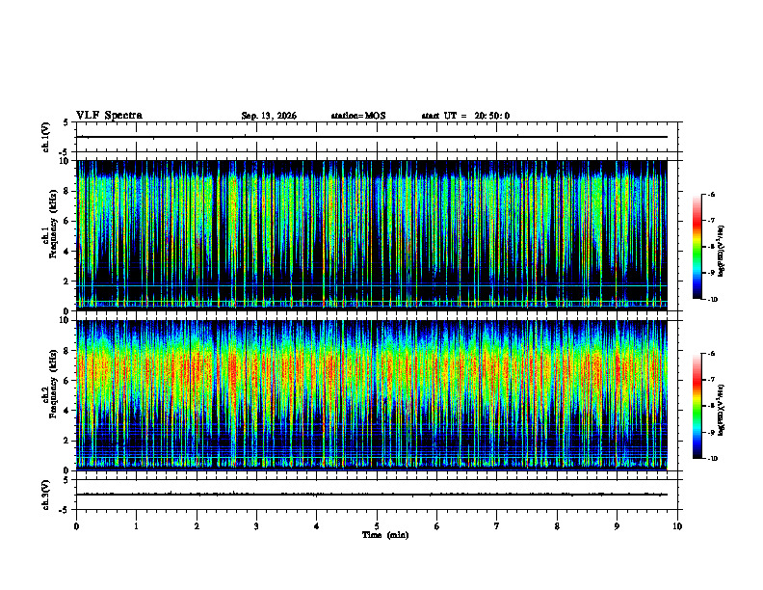Click the ch.1(V) waveform panel trace
The width and height of the screenshot is (763, 590).
pyautogui.click(x=372, y=137)
